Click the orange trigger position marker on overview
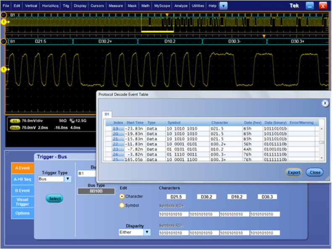Screen dimensions: 332x249 [167, 15]
